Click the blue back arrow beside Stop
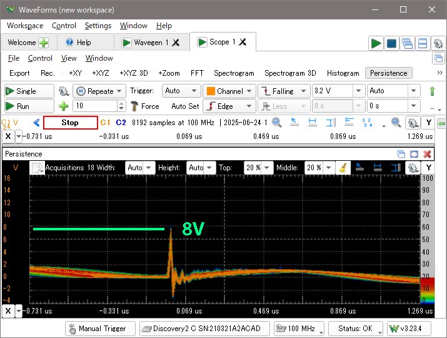Image resolution: width=447 pixels, height=338 pixels. (36, 123)
